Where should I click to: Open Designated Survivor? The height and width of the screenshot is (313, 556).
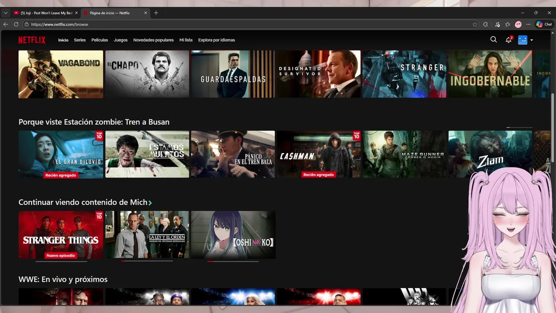tap(319, 74)
